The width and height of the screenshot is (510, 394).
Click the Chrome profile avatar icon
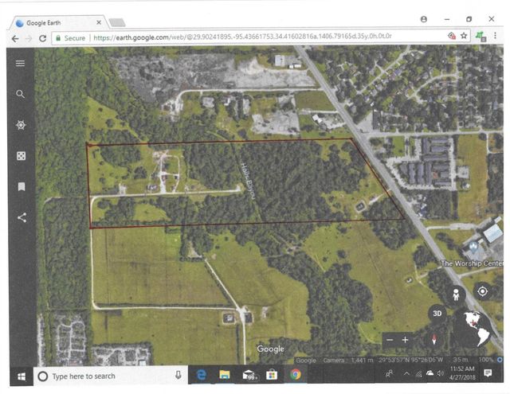[423, 19]
